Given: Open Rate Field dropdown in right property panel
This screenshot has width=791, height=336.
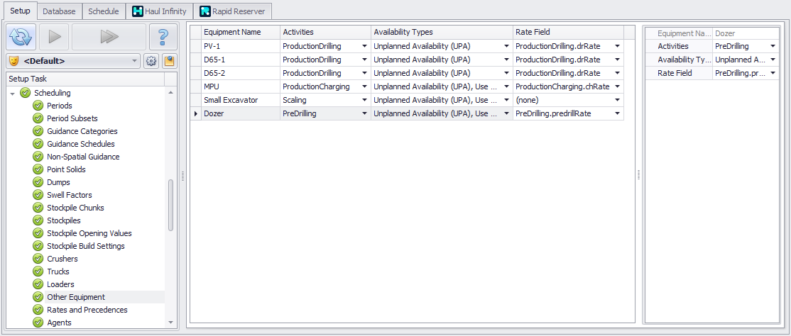Looking at the screenshot, I should (x=773, y=74).
